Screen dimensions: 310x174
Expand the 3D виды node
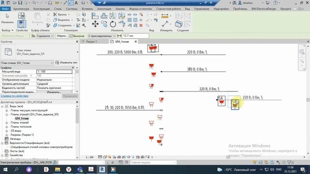coord(6,131)
